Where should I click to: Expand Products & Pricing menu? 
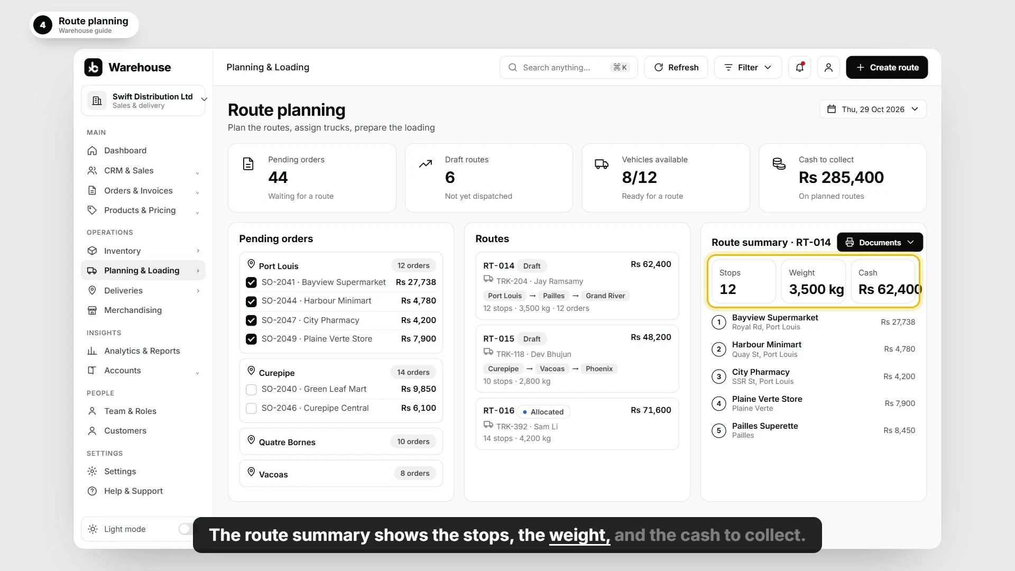pyautogui.click(x=143, y=210)
